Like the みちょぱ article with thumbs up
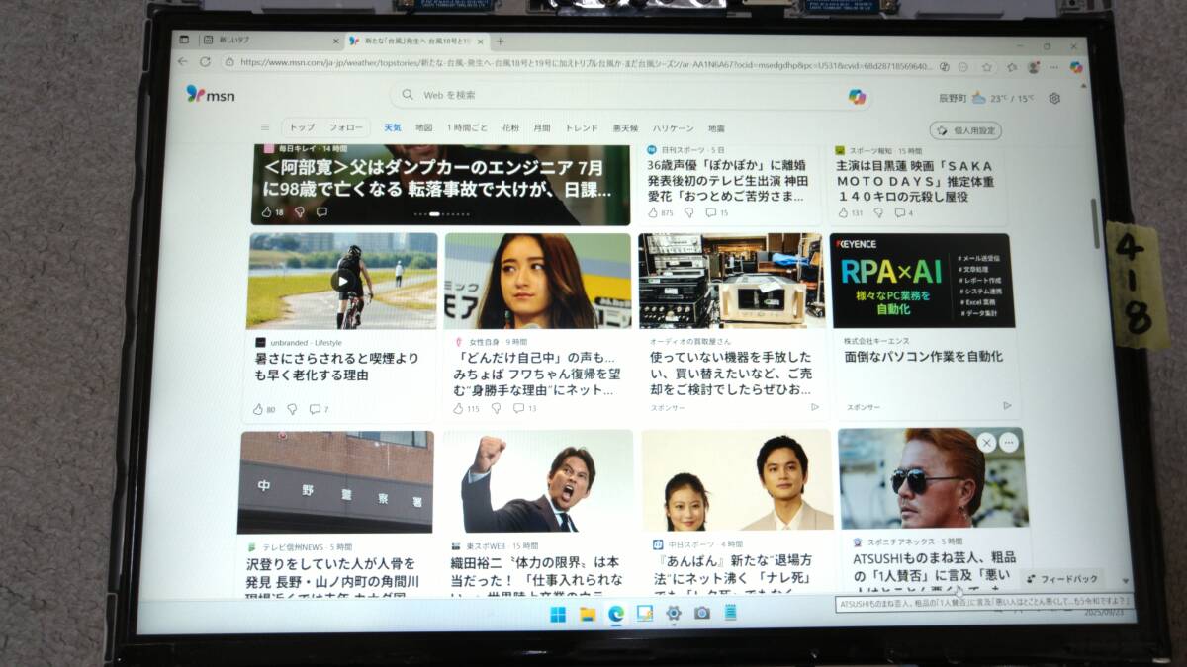The height and width of the screenshot is (667, 1187). pos(459,408)
